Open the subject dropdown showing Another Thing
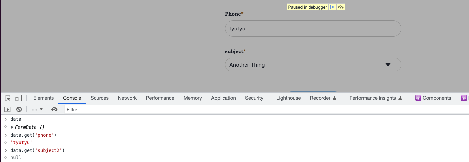This screenshot has height=162, width=469. click(x=313, y=65)
